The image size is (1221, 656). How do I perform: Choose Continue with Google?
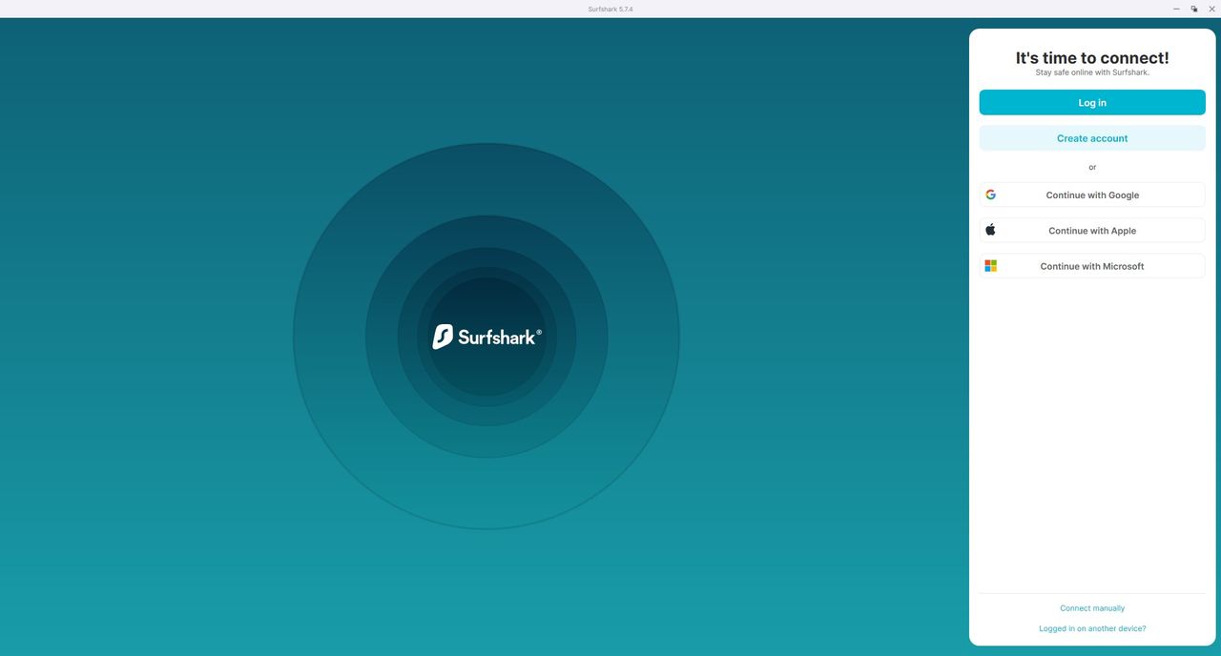tap(1092, 195)
